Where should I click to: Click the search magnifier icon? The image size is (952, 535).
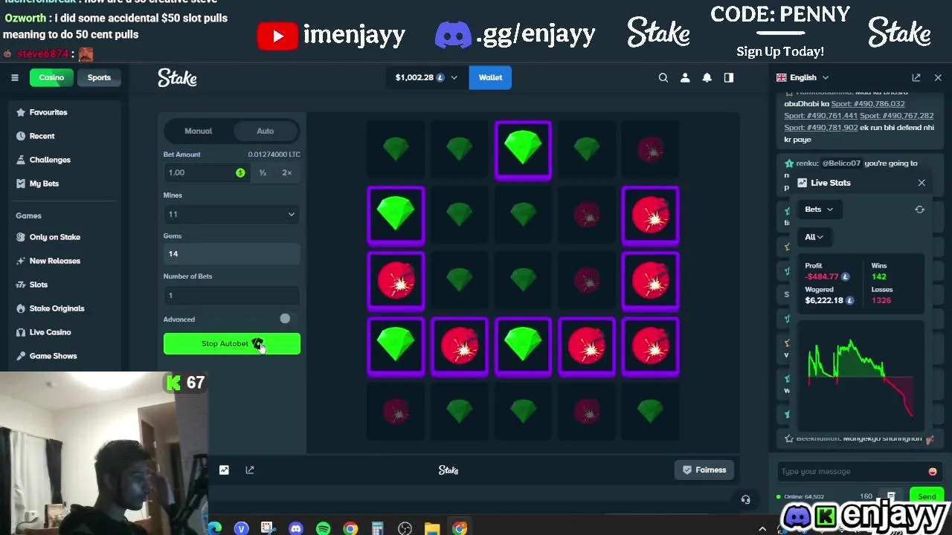tap(663, 77)
